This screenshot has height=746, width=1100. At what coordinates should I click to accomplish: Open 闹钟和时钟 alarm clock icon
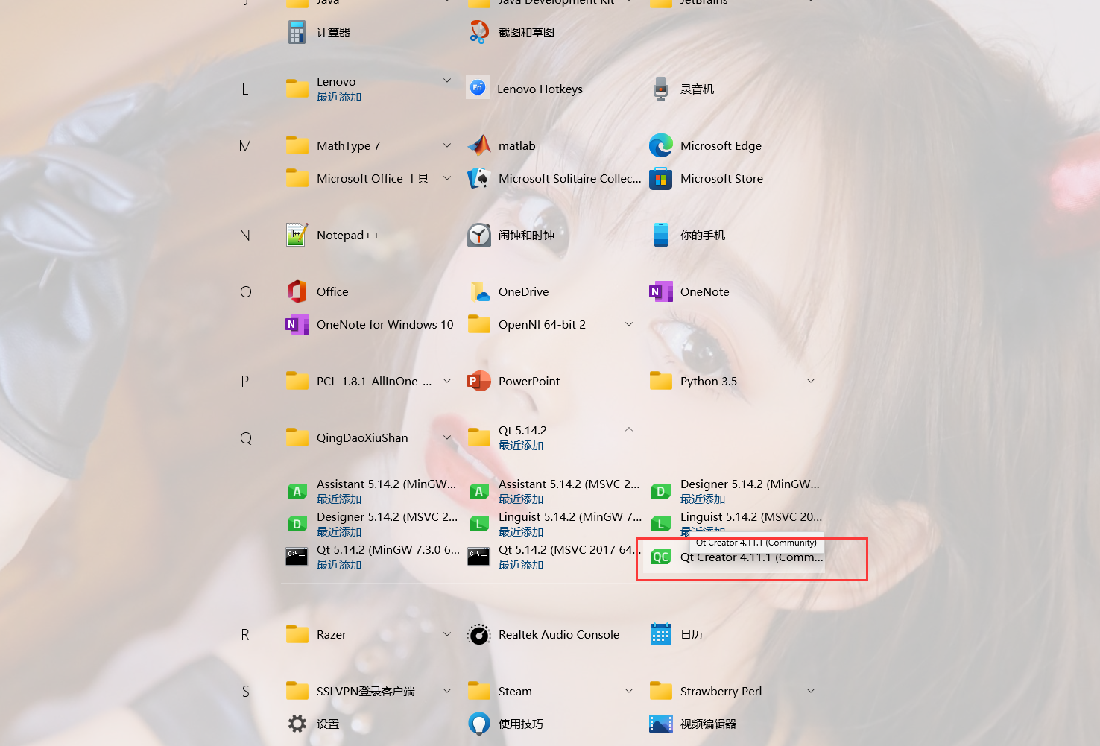(479, 235)
